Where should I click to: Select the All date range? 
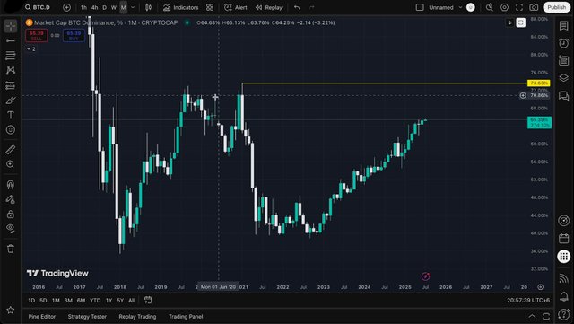click(x=132, y=300)
